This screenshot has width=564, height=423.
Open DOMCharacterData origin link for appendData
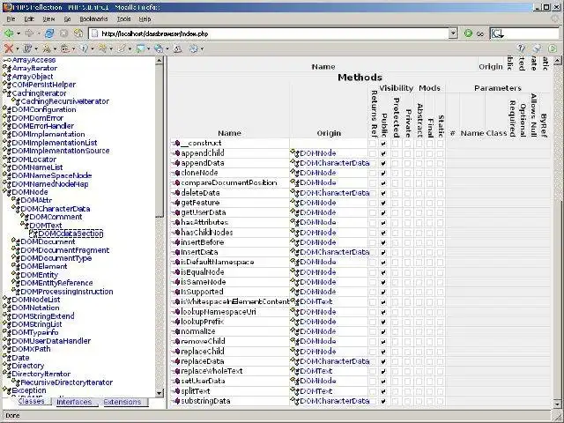pos(335,163)
